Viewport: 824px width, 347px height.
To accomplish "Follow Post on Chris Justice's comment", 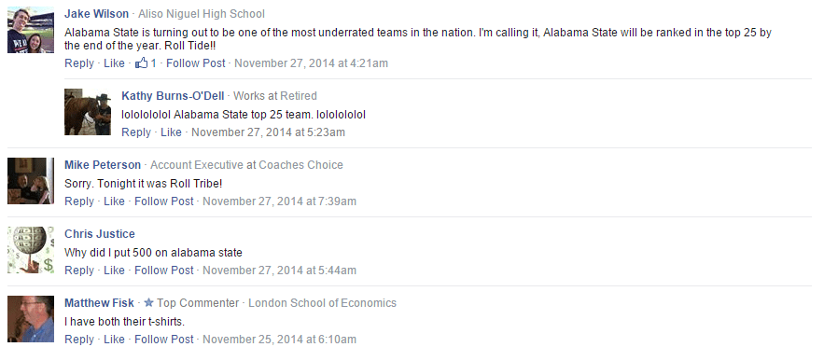I will pyautogui.click(x=164, y=271).
